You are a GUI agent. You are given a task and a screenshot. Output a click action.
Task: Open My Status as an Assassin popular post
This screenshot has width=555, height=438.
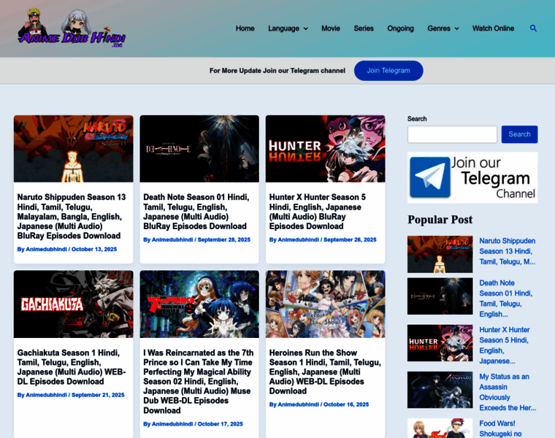(508, 392)
